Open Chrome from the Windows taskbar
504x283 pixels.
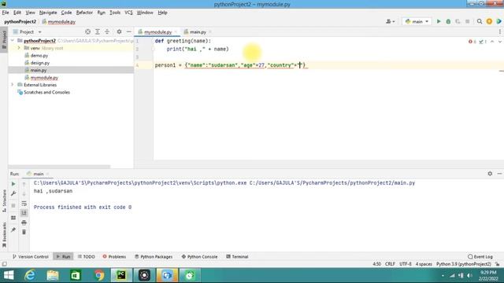click(99, 275)
